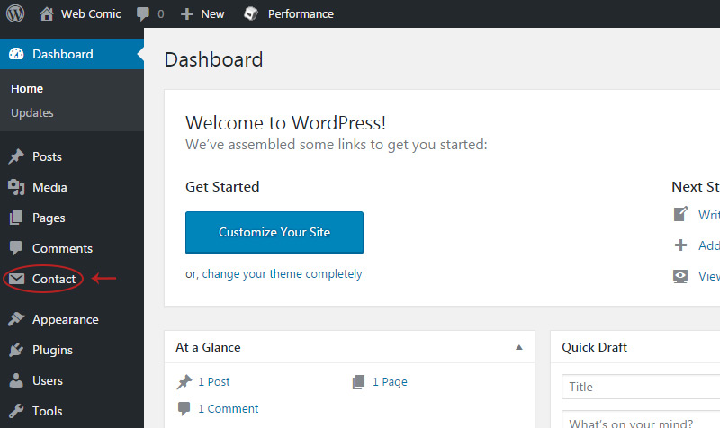Open the 1 Comment link
This screenshot has height=428, width=720.
coord(229,409)
